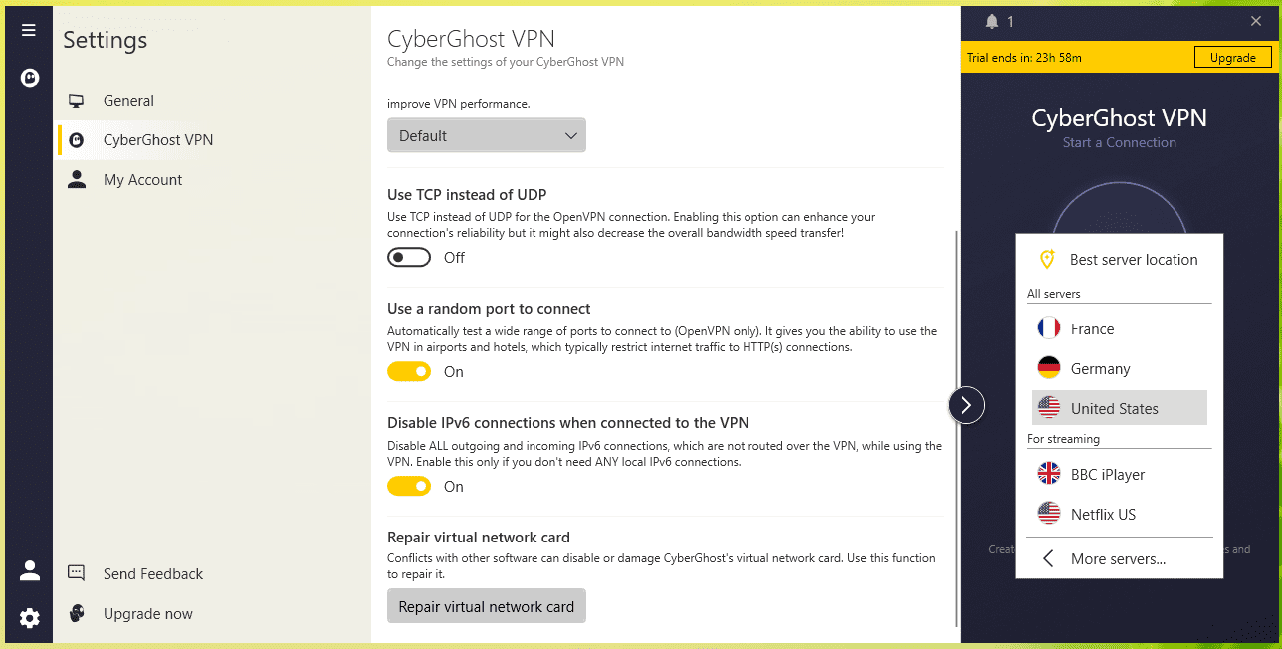Image resolution: width=1282 pixels, height=649 pixels.
Task: Collapse panel with round arrow button
Action: (x=966, y=405)
